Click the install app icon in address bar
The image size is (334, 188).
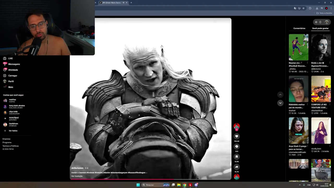point(299,8)
